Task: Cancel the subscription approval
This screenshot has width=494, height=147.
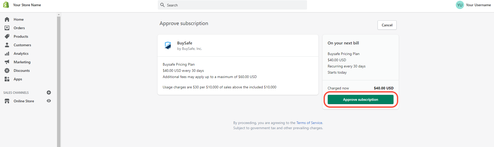Action: tap(387, 25)
